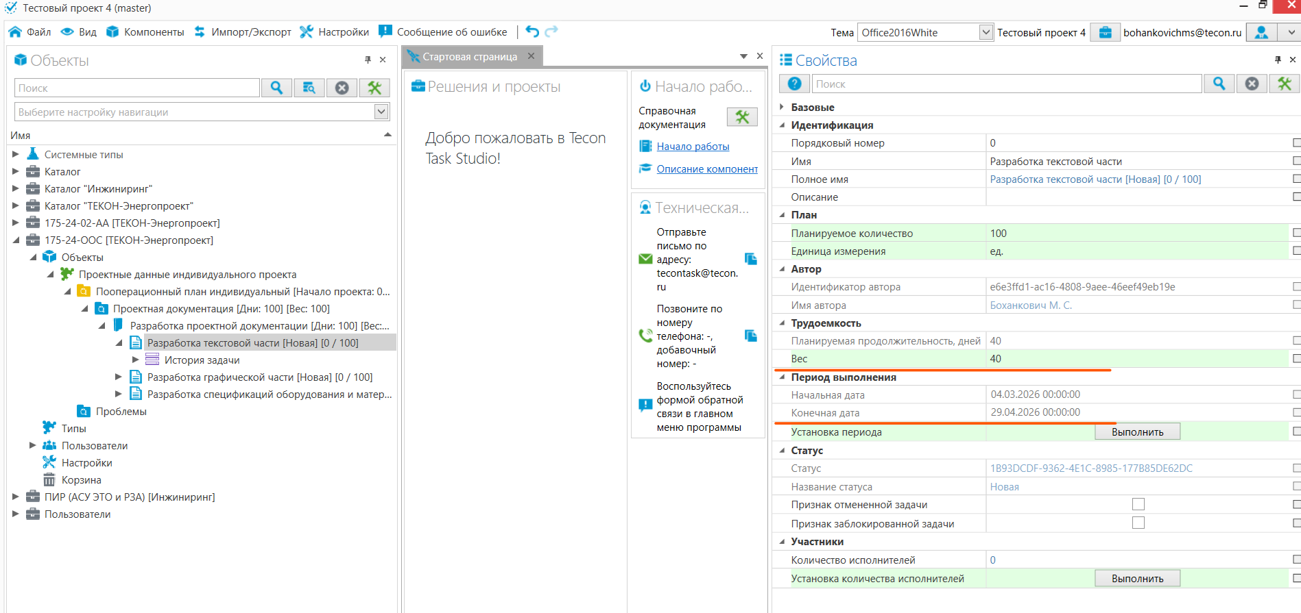This screenshot has height=613, width=1301.
Task: Click the user profile icon
Action: [1261, 32]
